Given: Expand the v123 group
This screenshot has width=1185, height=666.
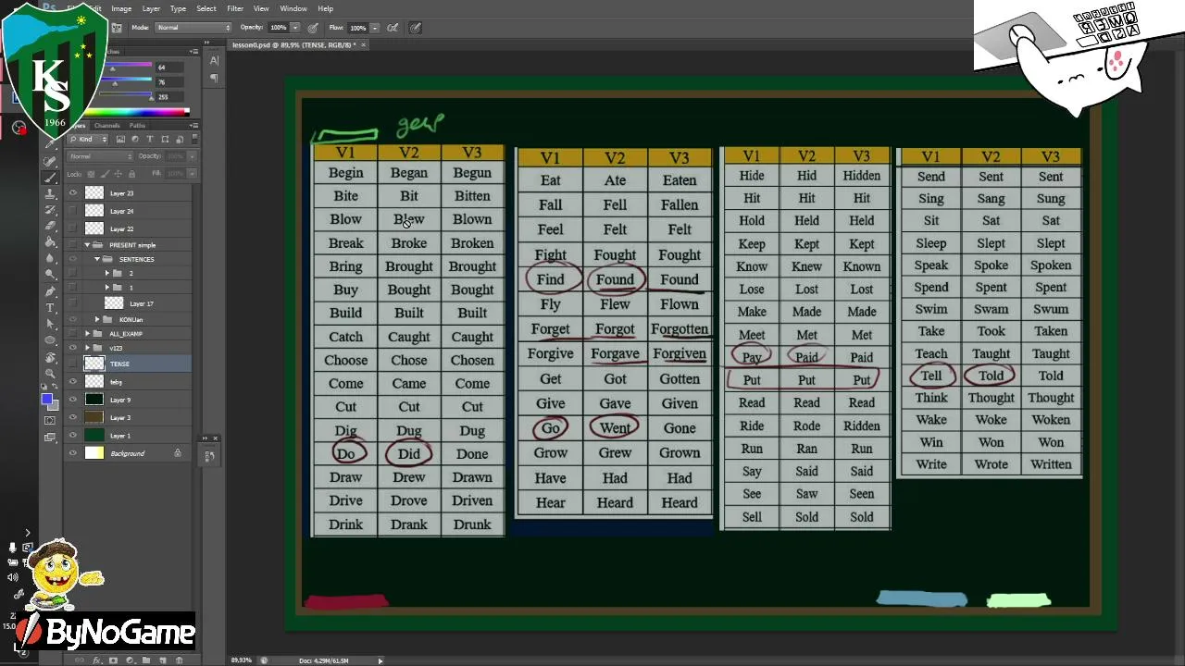Looking at the screenshot, I should 87,349.
